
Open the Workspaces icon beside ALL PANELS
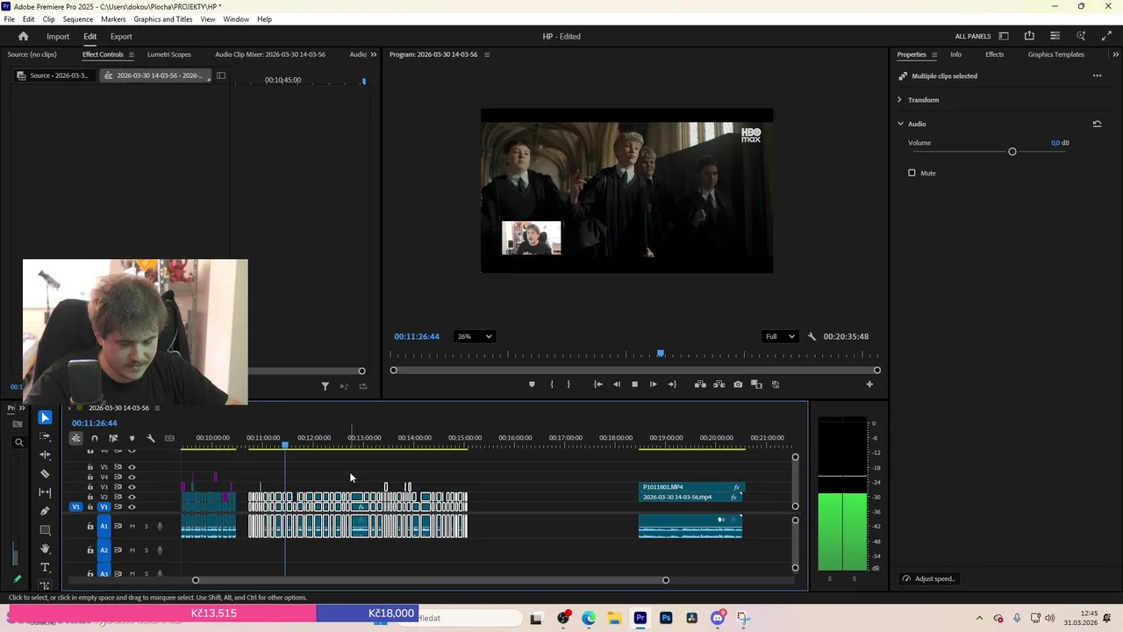click(1004, 36)
